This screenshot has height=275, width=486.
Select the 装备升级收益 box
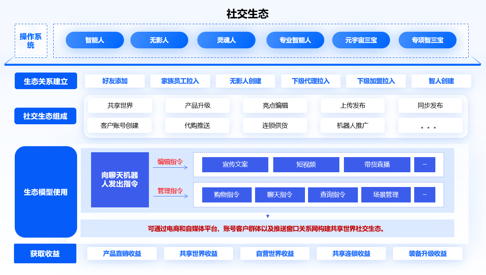point(427,253)
